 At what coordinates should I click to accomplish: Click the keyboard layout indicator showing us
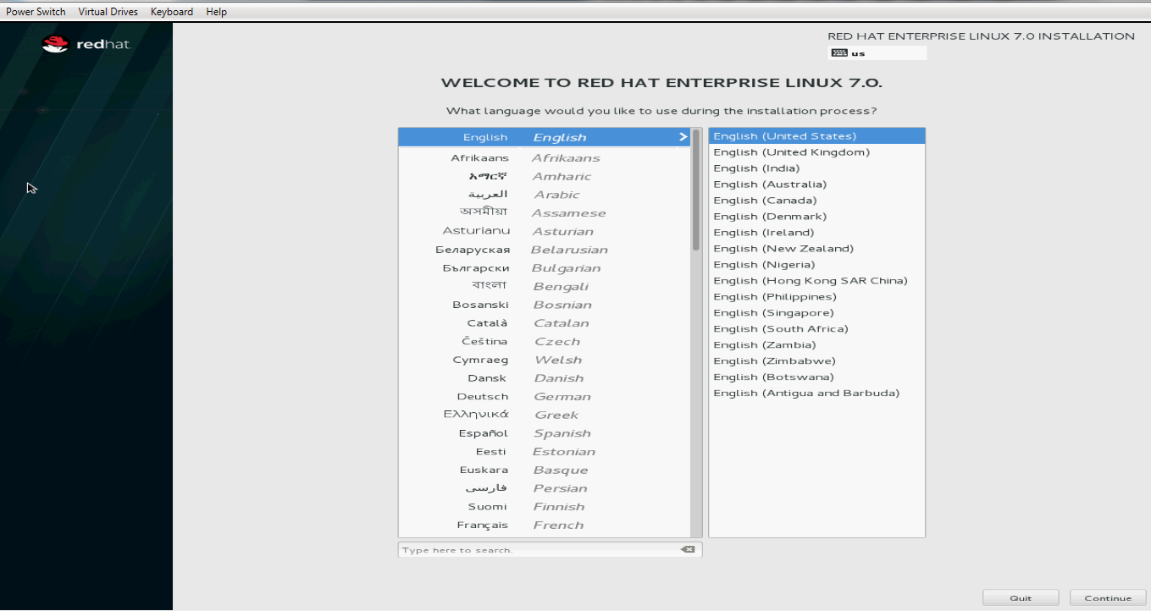click(x=876, y=52)
